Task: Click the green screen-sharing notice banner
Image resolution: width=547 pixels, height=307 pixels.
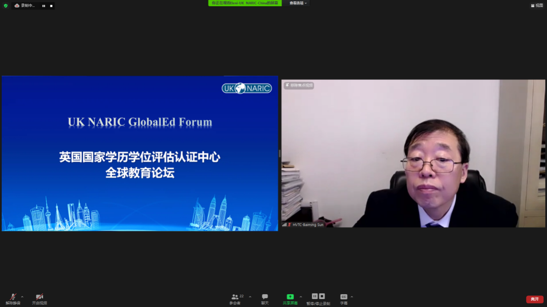Action: pos(245,3)
